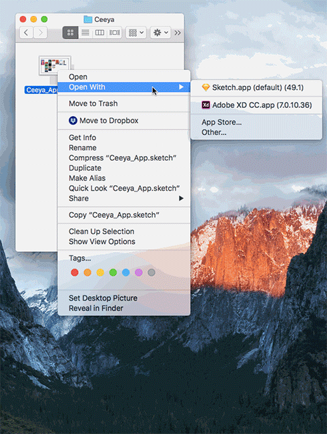The width and height of the screenshot is (327, 434).
Task: Switch Finder to icon view
Action: pos(70,33)
